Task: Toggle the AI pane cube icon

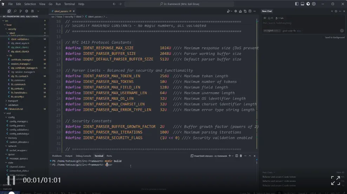Action: [x=308, y=4]
